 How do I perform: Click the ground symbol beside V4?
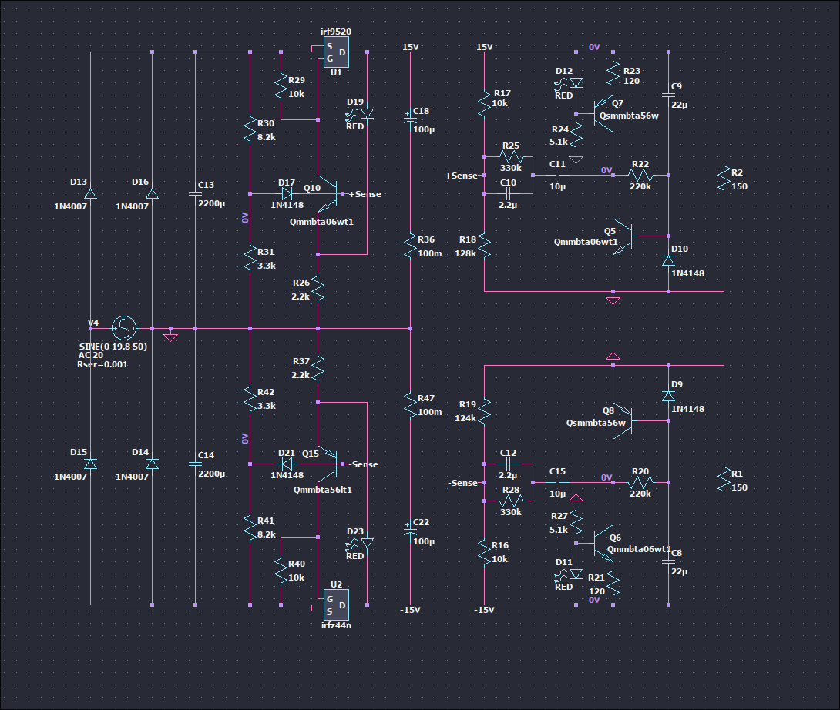point(170,337)
